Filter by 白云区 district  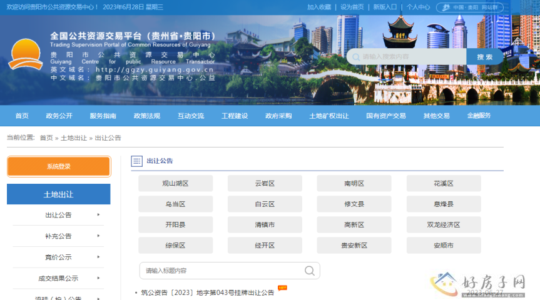pyautogui.click(x=265, y=204)
